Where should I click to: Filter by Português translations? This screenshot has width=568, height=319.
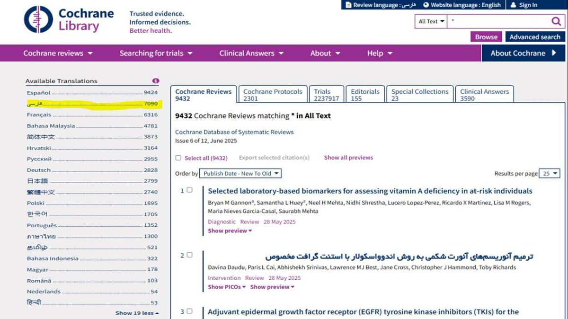click(92, 225)
